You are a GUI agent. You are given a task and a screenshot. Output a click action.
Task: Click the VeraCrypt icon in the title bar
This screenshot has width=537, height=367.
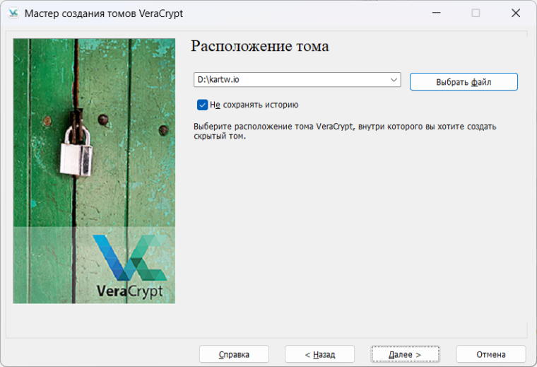(x=13, y=13)
